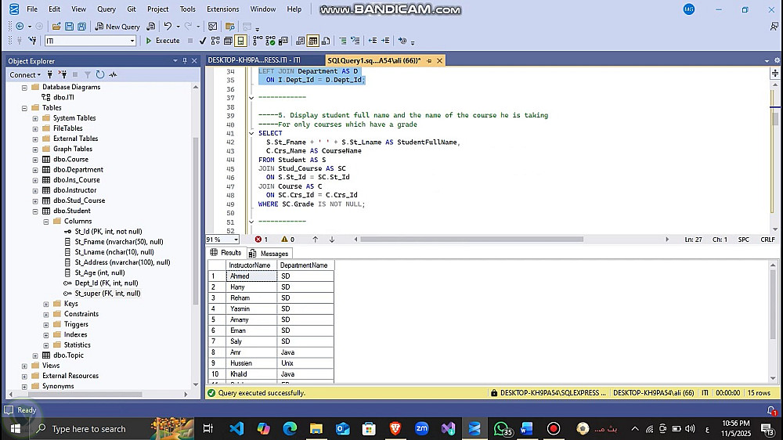Screen dimensions: 783x440
Task: Switch to the Messages tab
Action: tap(269, 253)
